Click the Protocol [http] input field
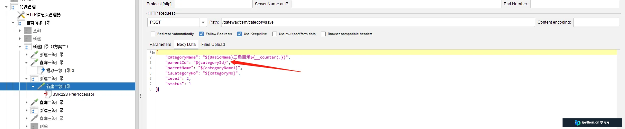Image resolution: width=625 pixels, height=129 pixels. 213,4
